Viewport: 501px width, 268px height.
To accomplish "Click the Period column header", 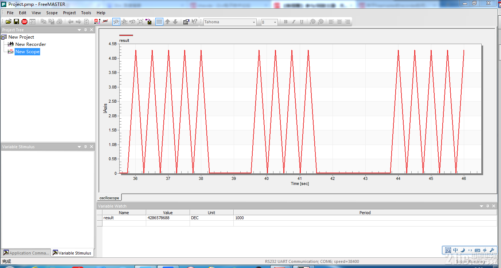I will click(365, 212).
